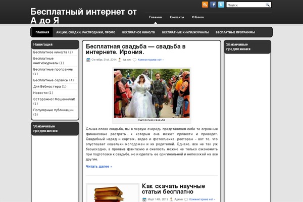Select ГЛАВНАЯ tab in category bar
Viewport: 303px width, 202px height.
42,32
